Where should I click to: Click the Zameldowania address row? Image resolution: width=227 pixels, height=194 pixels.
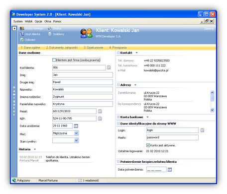(x=155, y=96)
